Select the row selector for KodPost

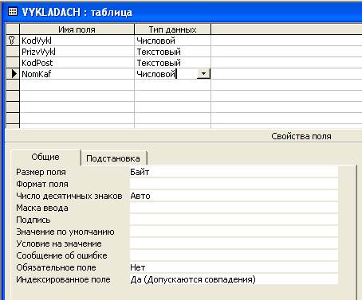(13, 63)
